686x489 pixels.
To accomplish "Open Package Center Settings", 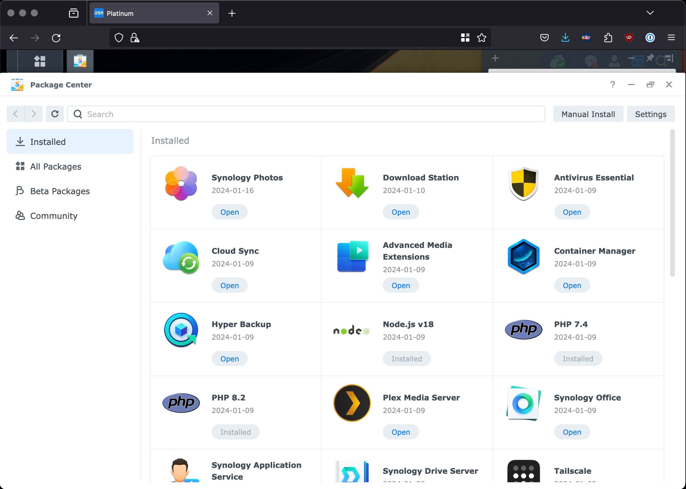I will 650,114.
